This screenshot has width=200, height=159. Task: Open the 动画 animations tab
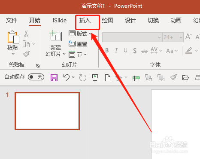(176, 20)
